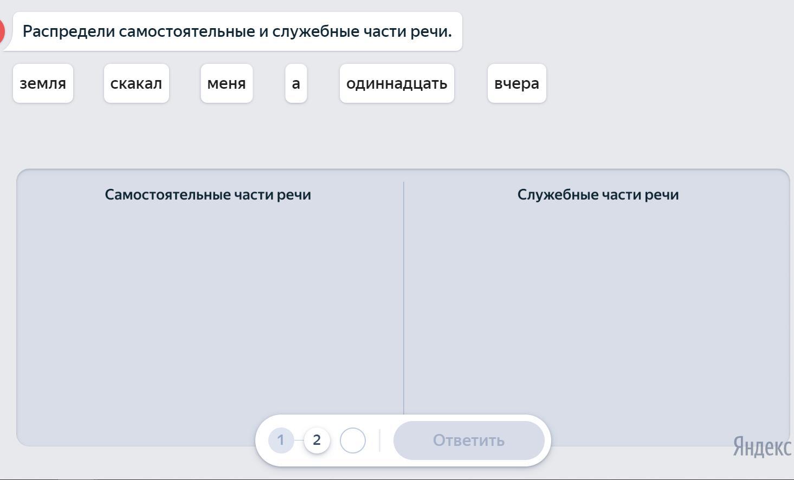Pick the word chip «скакал»

click(x=136, y=83)
